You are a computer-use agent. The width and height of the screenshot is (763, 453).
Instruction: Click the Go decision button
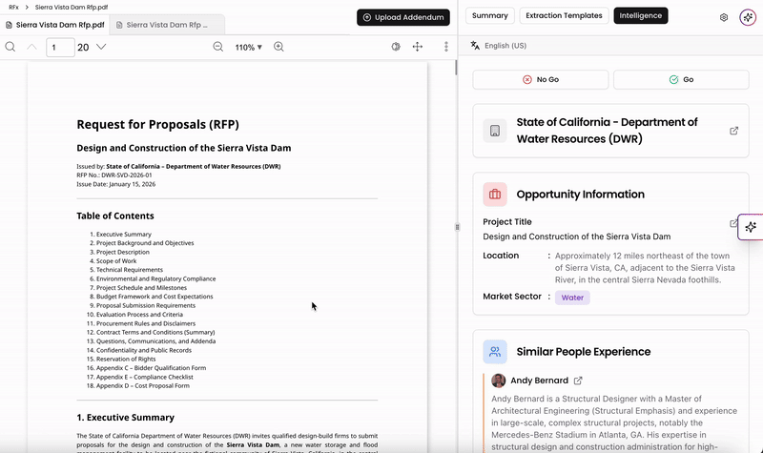click(681, 79)
